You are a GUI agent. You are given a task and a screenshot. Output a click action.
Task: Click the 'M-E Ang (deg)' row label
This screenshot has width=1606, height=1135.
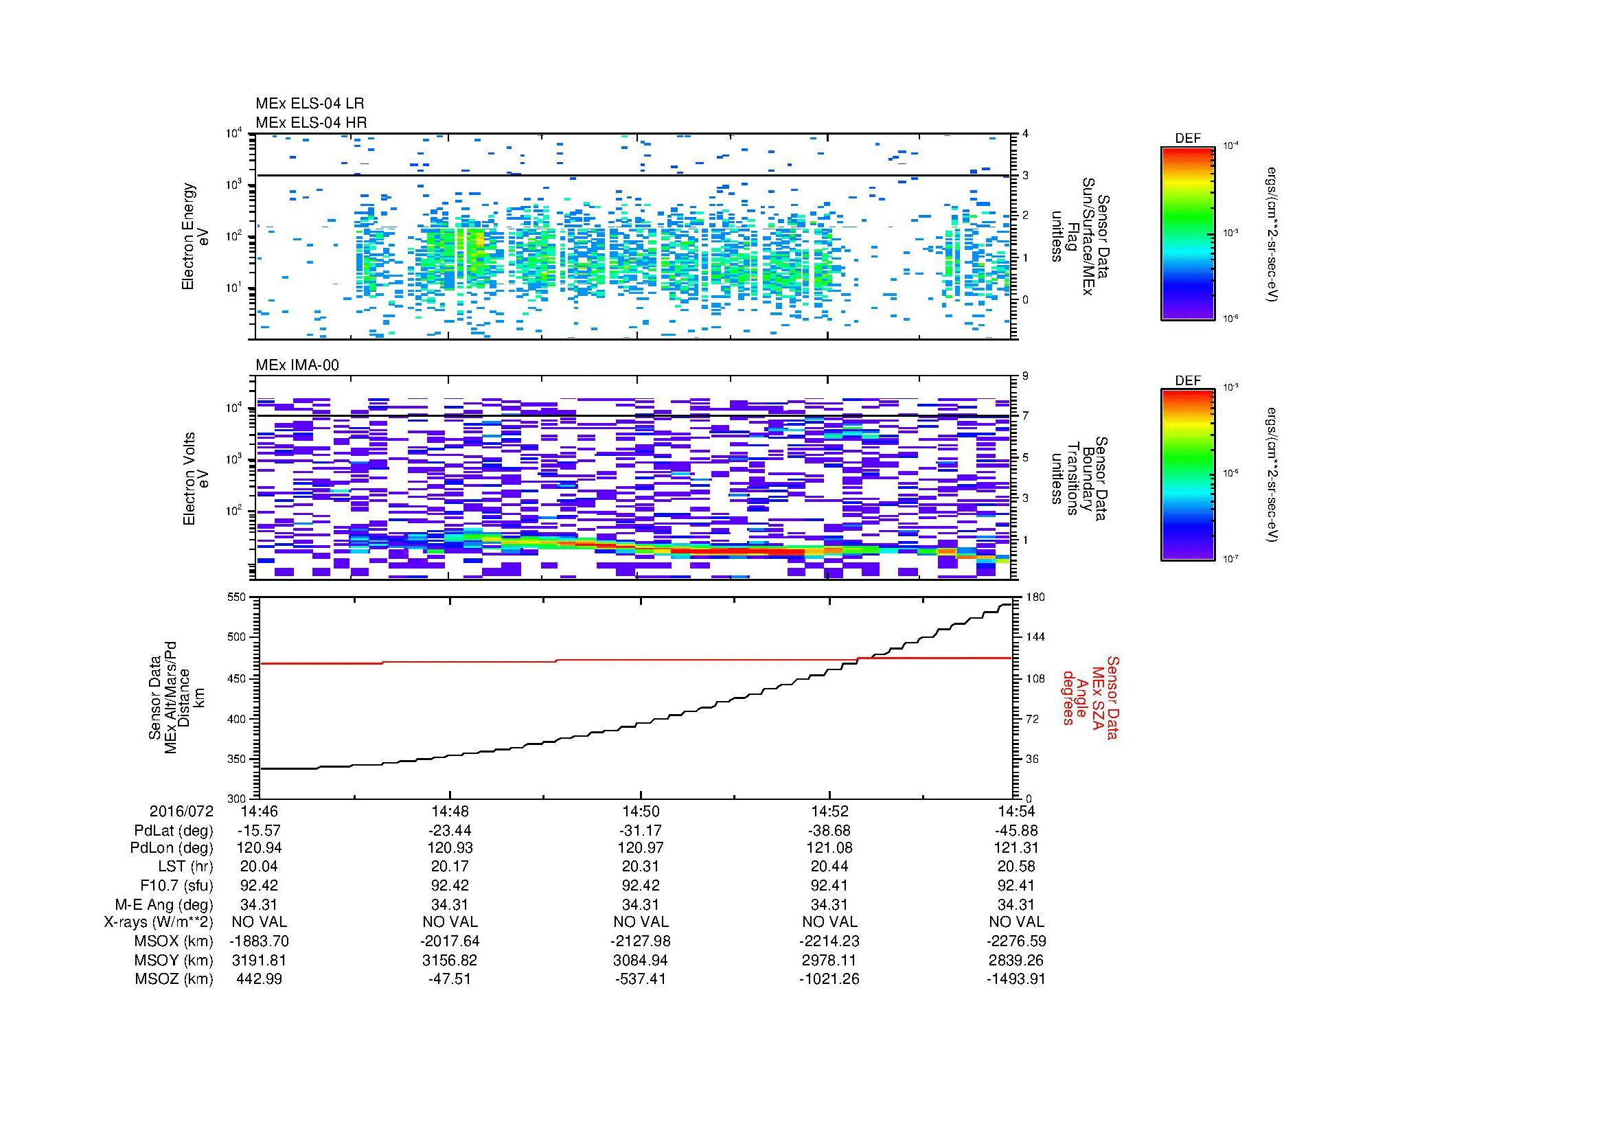click(164, 904)
